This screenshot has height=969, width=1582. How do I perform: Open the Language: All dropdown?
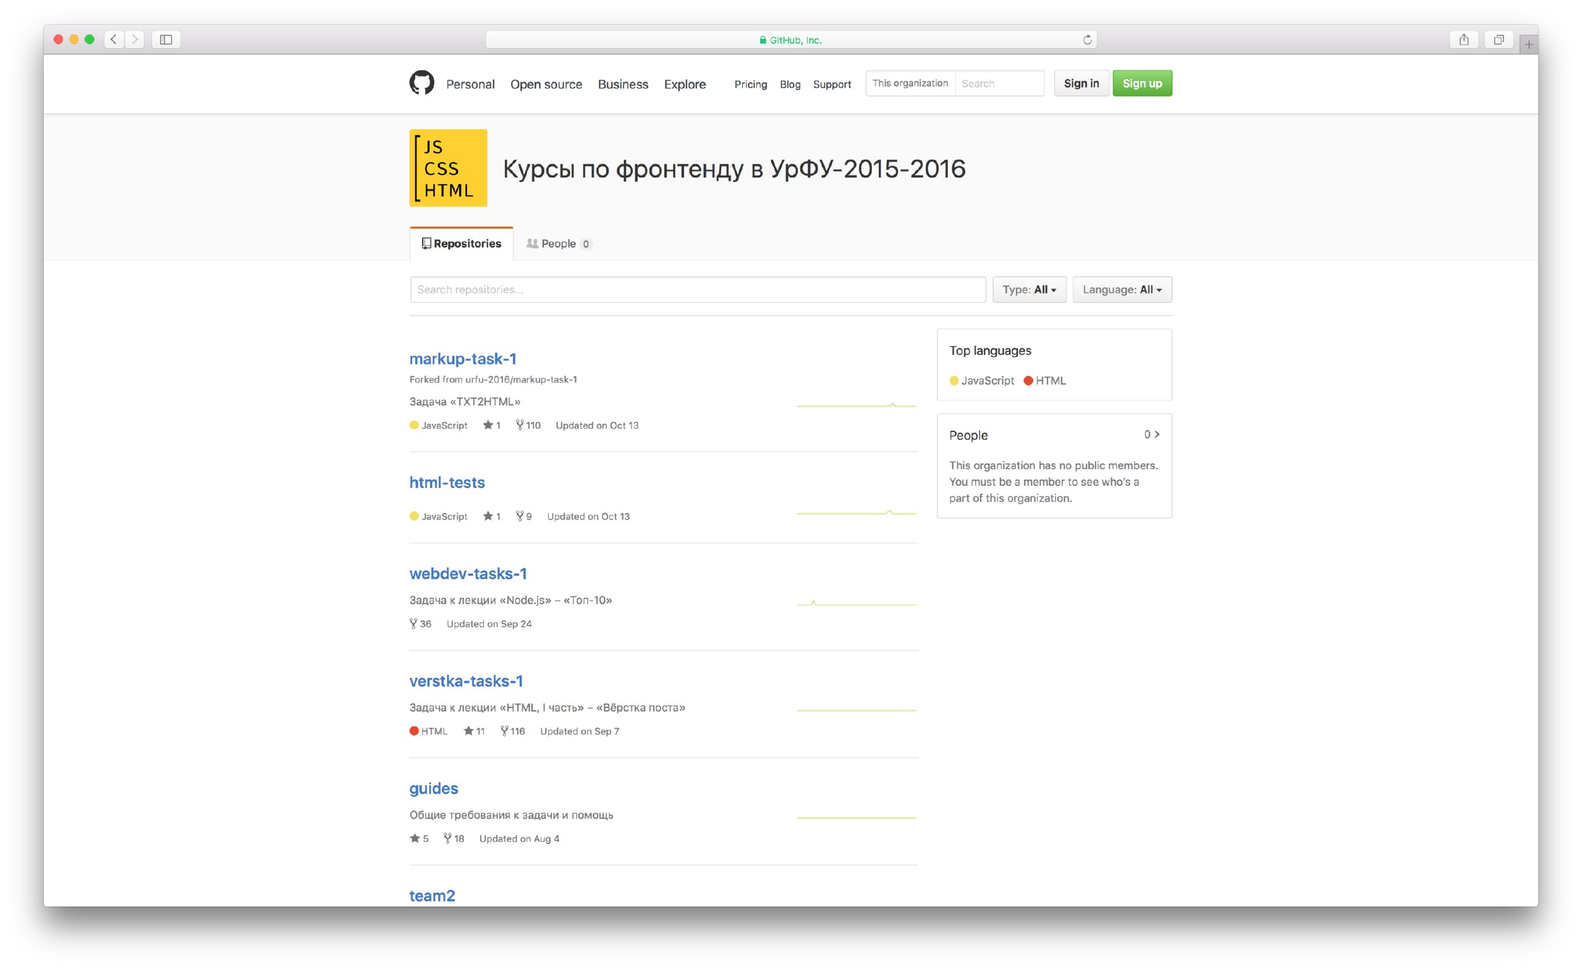pos(1122,290)
